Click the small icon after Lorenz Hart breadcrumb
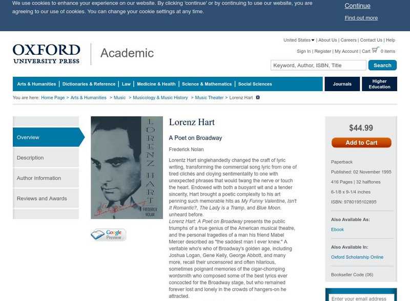This screenshot has height=301, width=410. coord(258,97)
